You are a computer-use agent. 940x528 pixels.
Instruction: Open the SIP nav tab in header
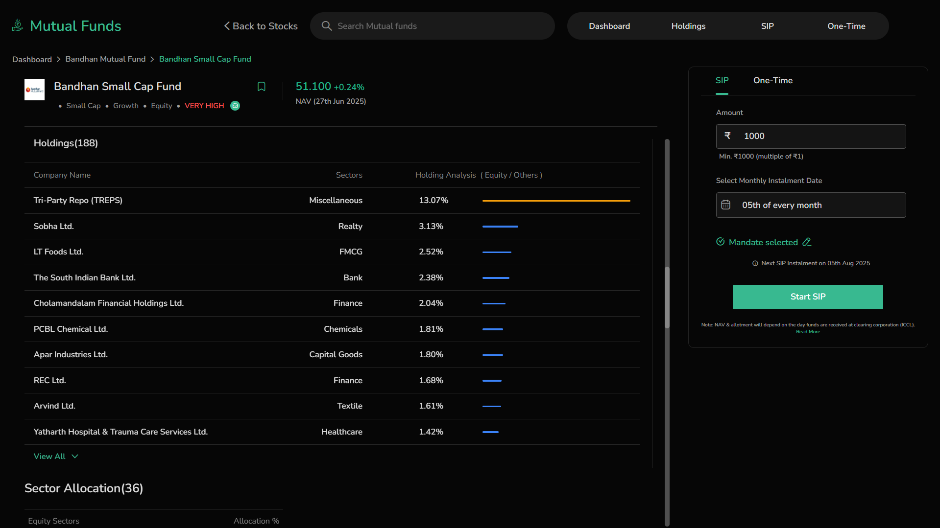[x=767, y=26]
